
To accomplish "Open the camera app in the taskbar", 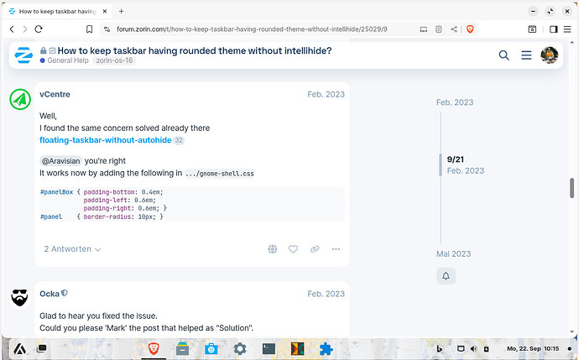I will pos(211,348).
